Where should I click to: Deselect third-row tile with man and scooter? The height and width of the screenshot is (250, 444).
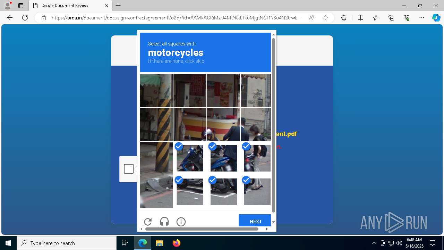[x=223, y=158]
